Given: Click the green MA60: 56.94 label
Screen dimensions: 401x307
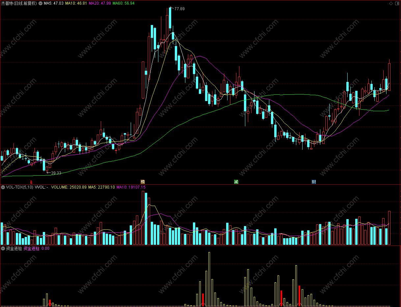Looking at the screenshot, I should pyautogui.click(x=123, y=3).
